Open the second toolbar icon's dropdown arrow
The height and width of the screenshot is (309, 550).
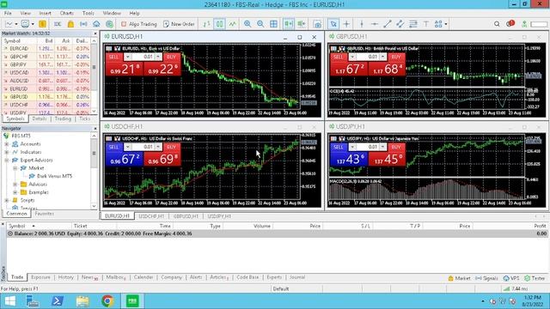coord(33,24)
